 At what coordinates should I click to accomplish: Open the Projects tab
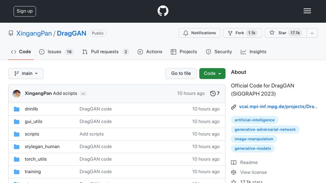tap(184, 52)
